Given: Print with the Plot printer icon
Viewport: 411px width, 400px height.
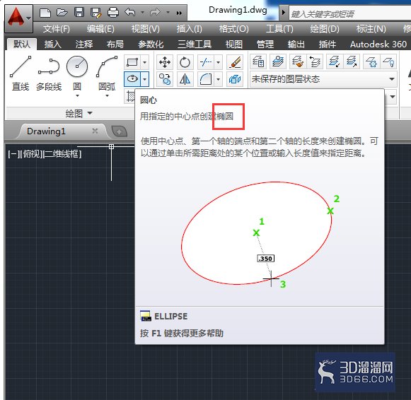Looking at the screenshot, I should tap(113, 13).
